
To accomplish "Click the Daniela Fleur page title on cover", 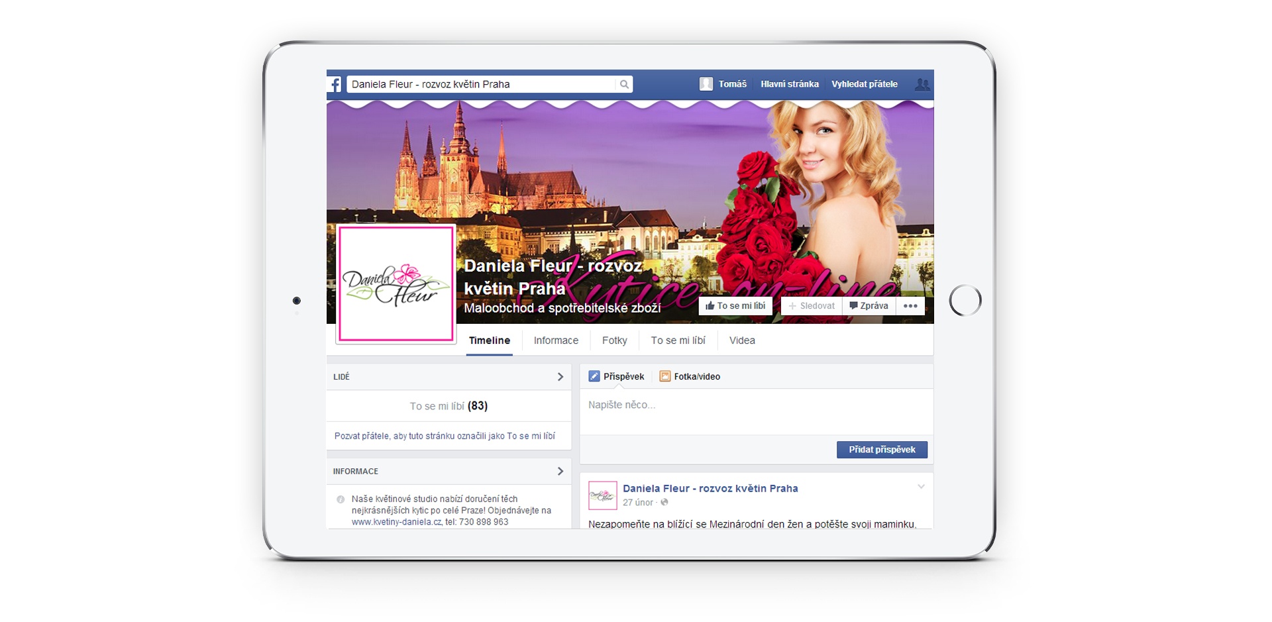I will pyautogui.click(x=553, y=277).
